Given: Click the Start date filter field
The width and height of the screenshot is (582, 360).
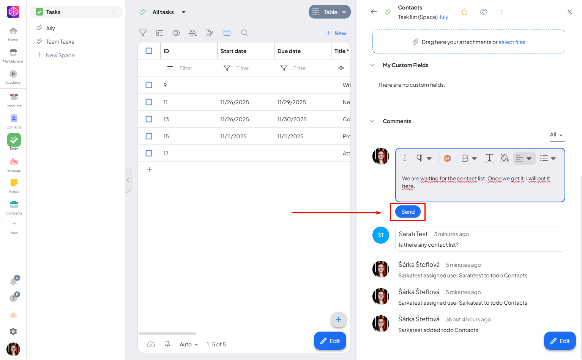Looking at the screenshot, I should coord(246,68).
